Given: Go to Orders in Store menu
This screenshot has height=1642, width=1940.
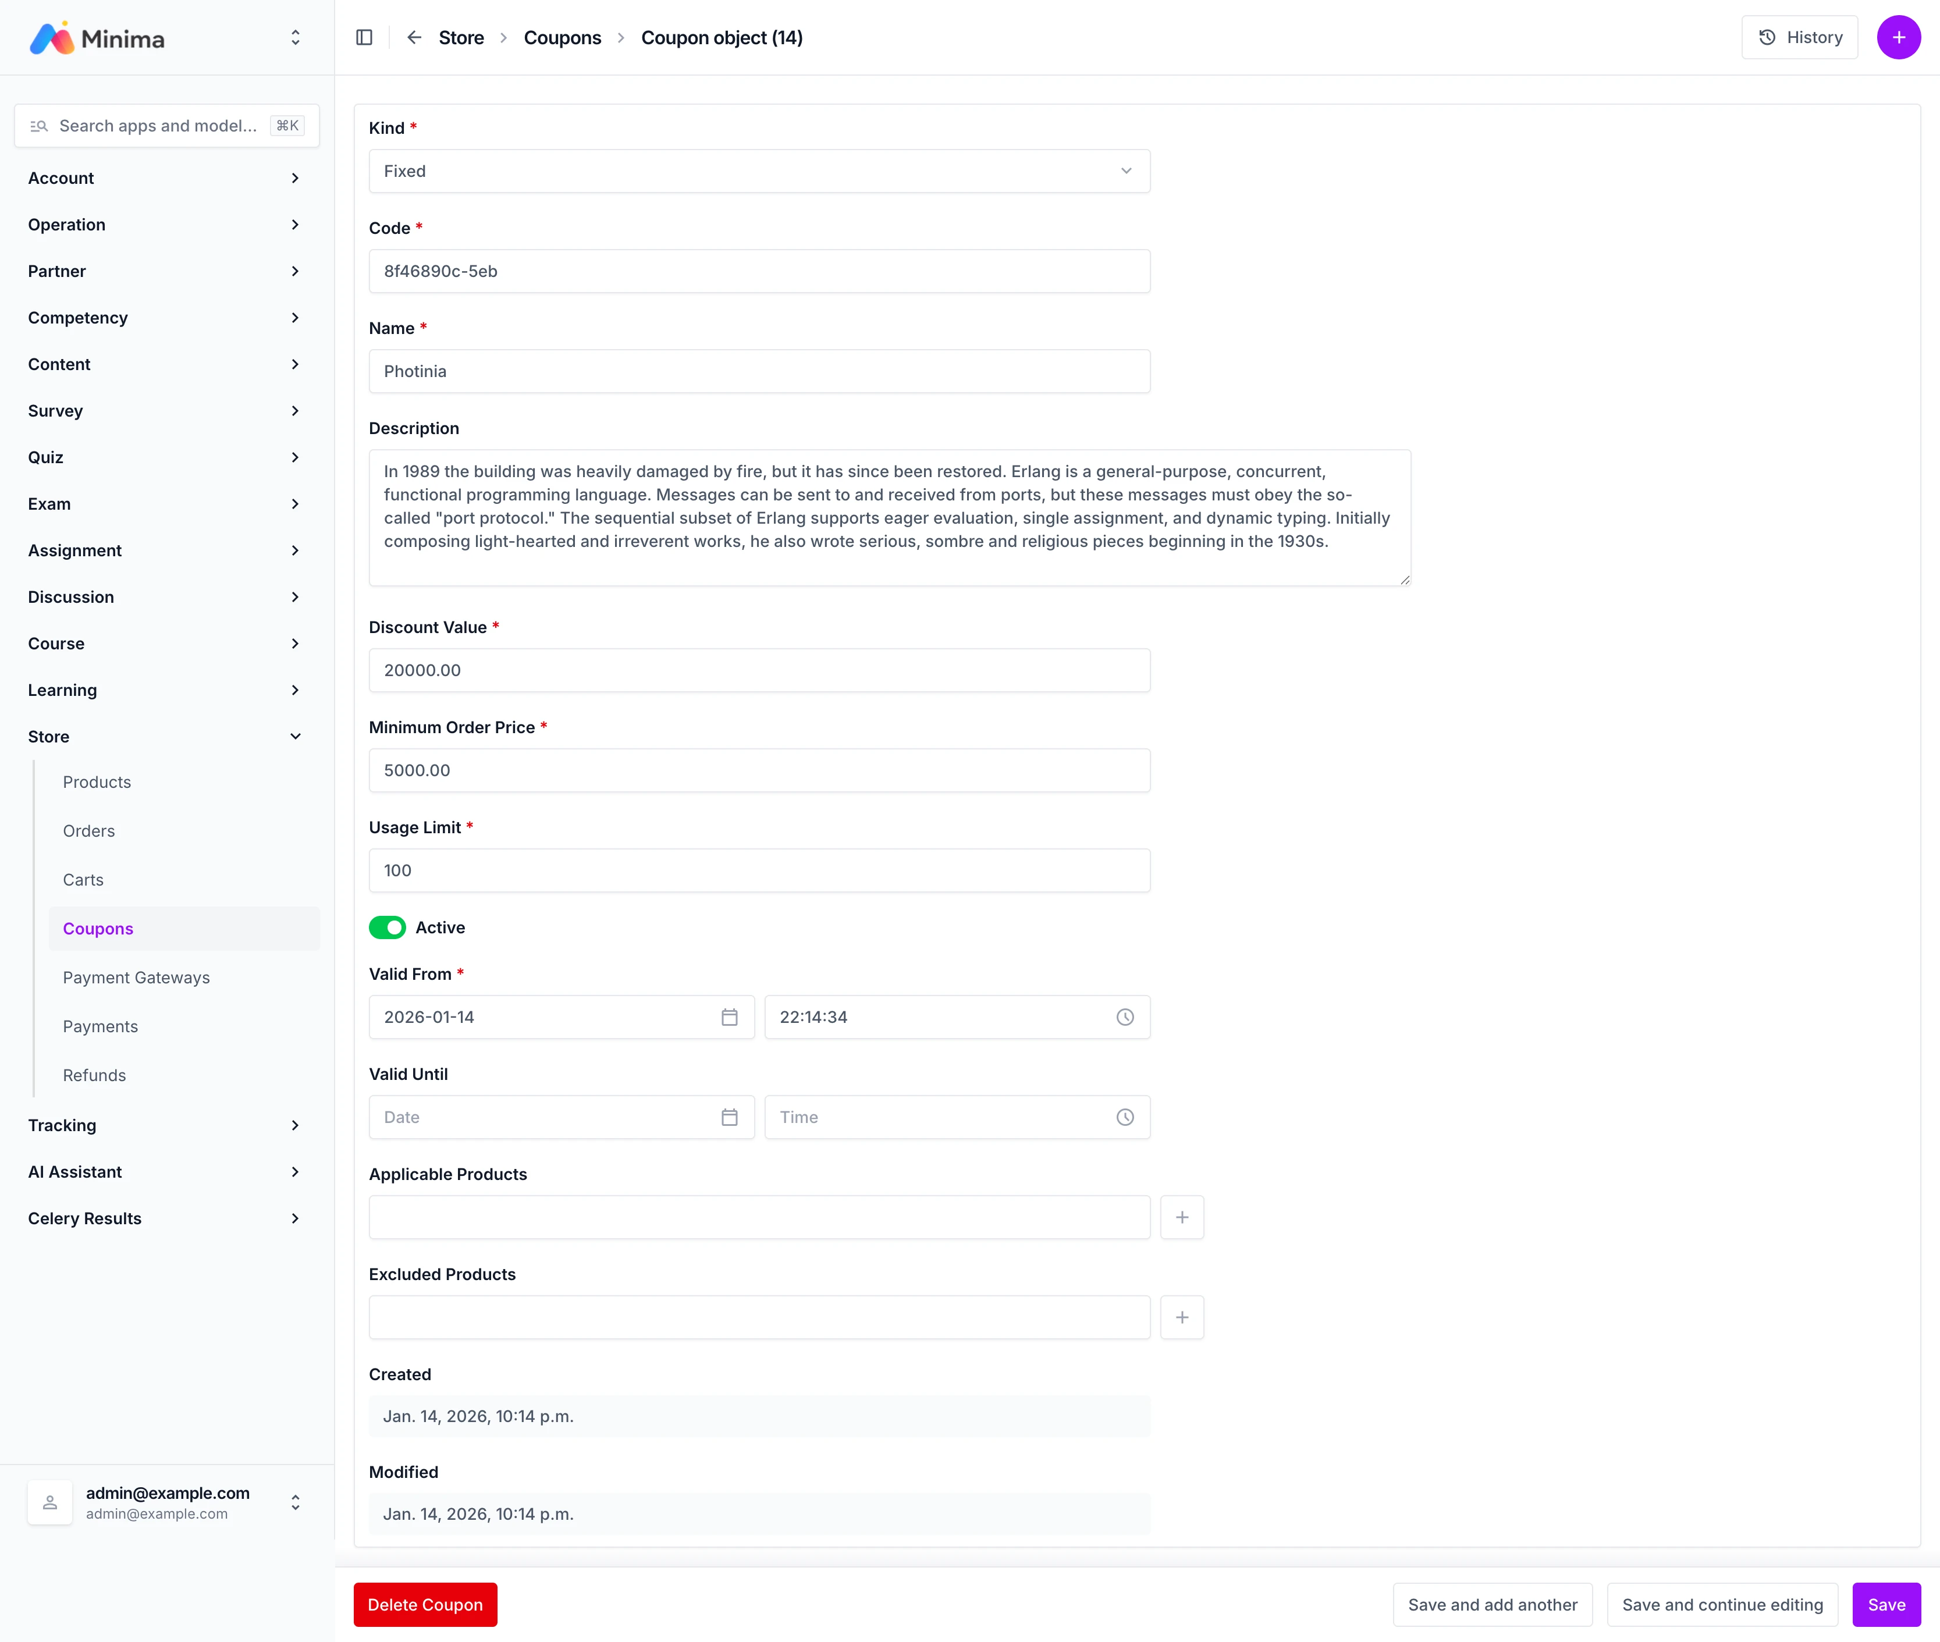Looking at the screenshot, I should pos(88,830).
